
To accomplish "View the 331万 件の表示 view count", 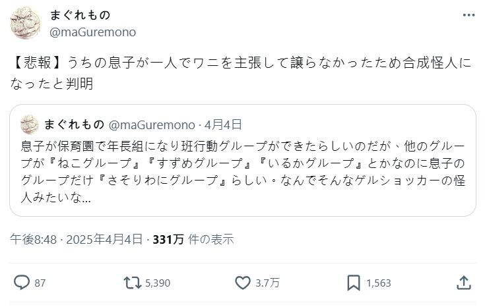I will tap(193, 240).
